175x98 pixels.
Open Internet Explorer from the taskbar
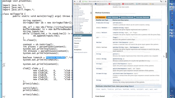pos(172,1)
